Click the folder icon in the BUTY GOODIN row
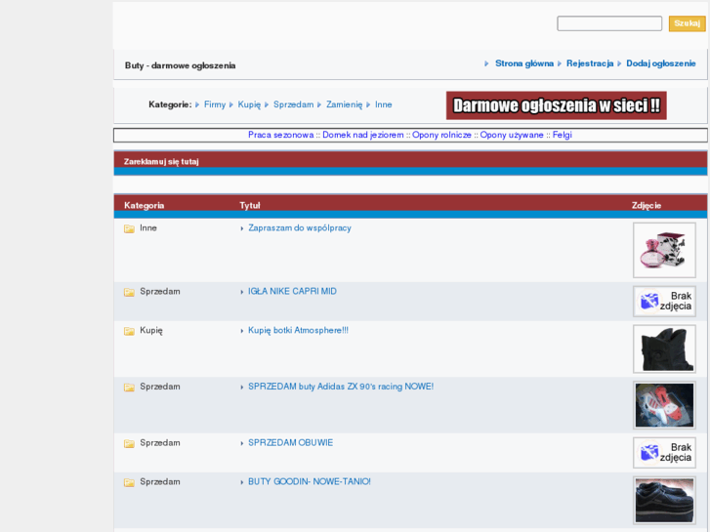 (x=129, y=482)
